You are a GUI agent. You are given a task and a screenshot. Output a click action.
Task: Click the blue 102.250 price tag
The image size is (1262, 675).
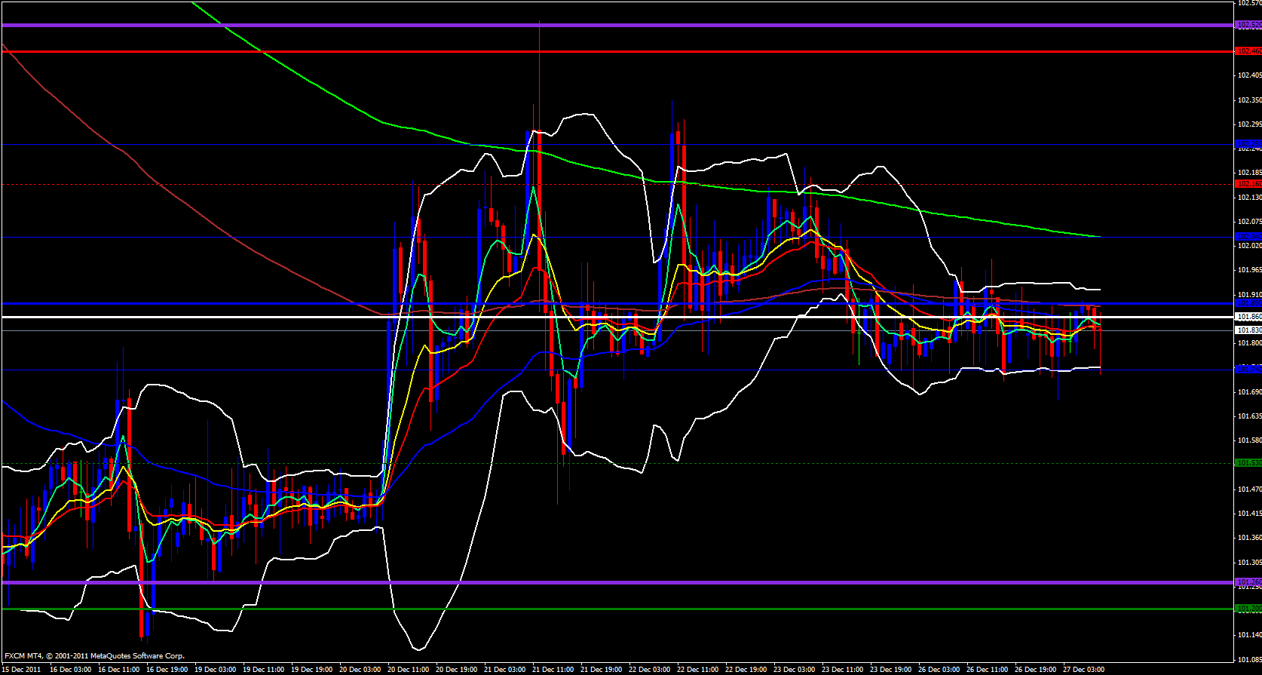pos(1248,144)
